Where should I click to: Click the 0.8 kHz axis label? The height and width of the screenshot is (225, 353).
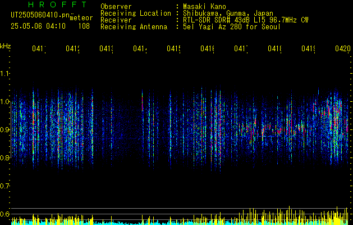pos(4,157)
